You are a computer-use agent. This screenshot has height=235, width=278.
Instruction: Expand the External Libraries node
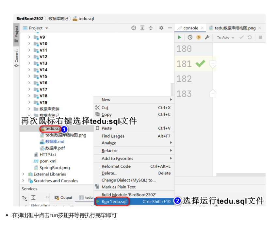(x=23, y=175)
